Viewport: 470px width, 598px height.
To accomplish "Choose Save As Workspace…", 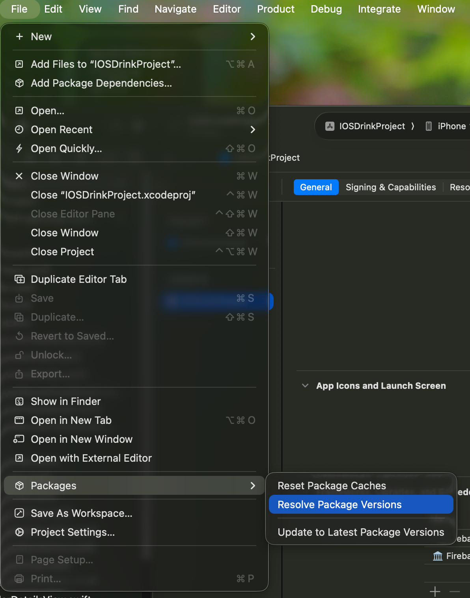I will click(134, 513).
